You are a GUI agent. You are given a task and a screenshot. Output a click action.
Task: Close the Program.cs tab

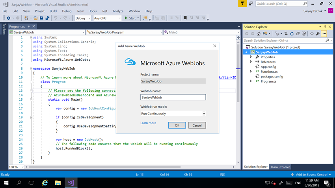pos(34,26)
